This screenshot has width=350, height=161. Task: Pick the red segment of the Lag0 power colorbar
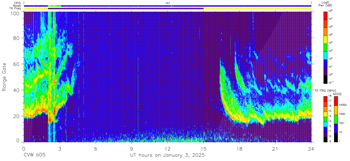click(x=325, y=15)
